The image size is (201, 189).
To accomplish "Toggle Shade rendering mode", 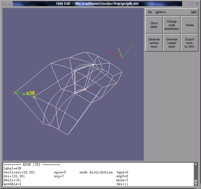I will point(190,25).
